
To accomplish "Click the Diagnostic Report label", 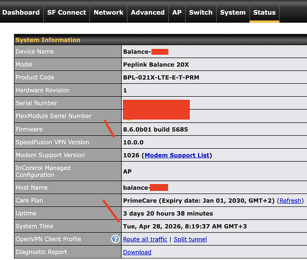I will click(41, 252).
